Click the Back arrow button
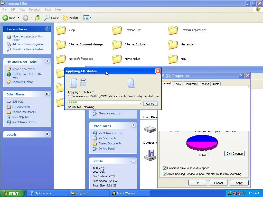This screenshot has width=263, height=197. tap(9, 18)
